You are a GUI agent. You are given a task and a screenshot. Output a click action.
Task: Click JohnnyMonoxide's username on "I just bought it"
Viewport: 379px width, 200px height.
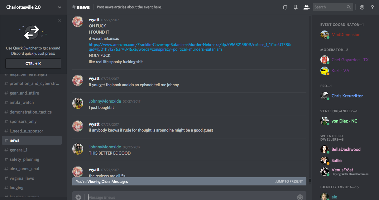tap(105, 101)
